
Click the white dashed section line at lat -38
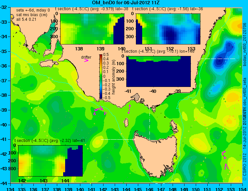click(x=63, y=91)
